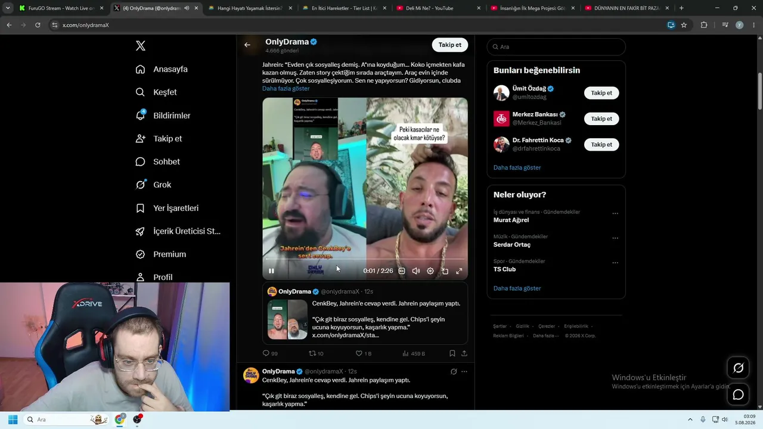Screen dimensions: 763x429
Task: Enter video fullscreen mode
Action: (x=459, y=271)
